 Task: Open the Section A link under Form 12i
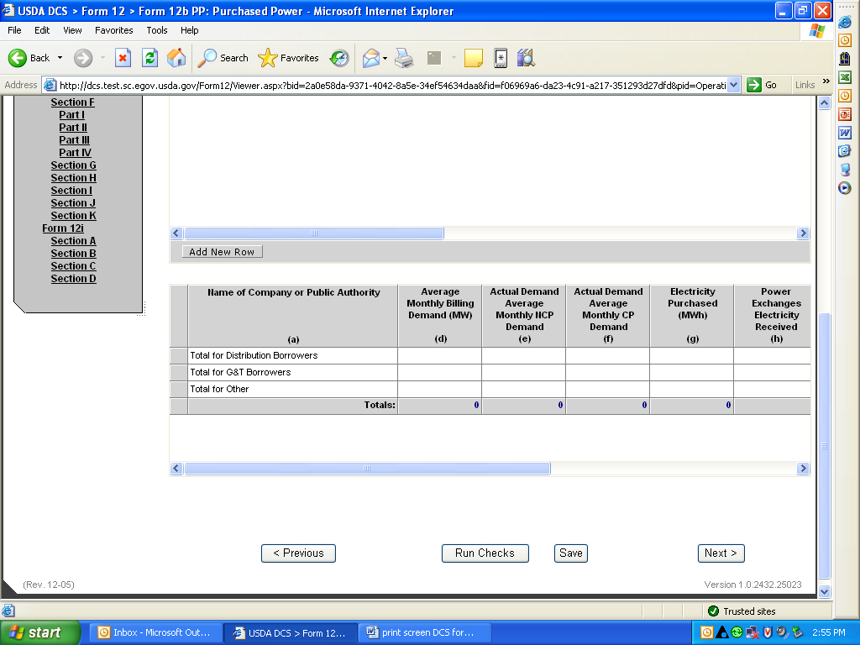tap(74, 241)
